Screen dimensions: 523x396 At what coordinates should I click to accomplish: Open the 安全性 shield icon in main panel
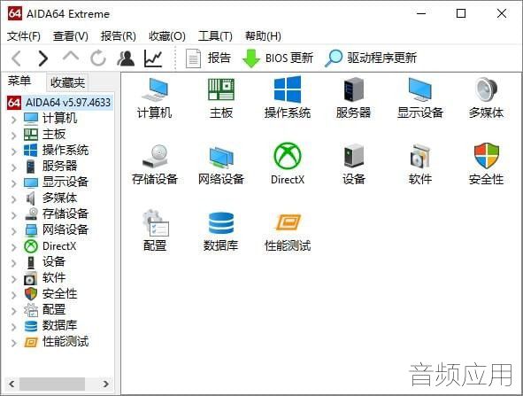point(487,156)
